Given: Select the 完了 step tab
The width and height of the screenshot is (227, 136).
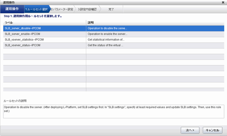Looking at the screenshot, I should click(x=111, y=9).
